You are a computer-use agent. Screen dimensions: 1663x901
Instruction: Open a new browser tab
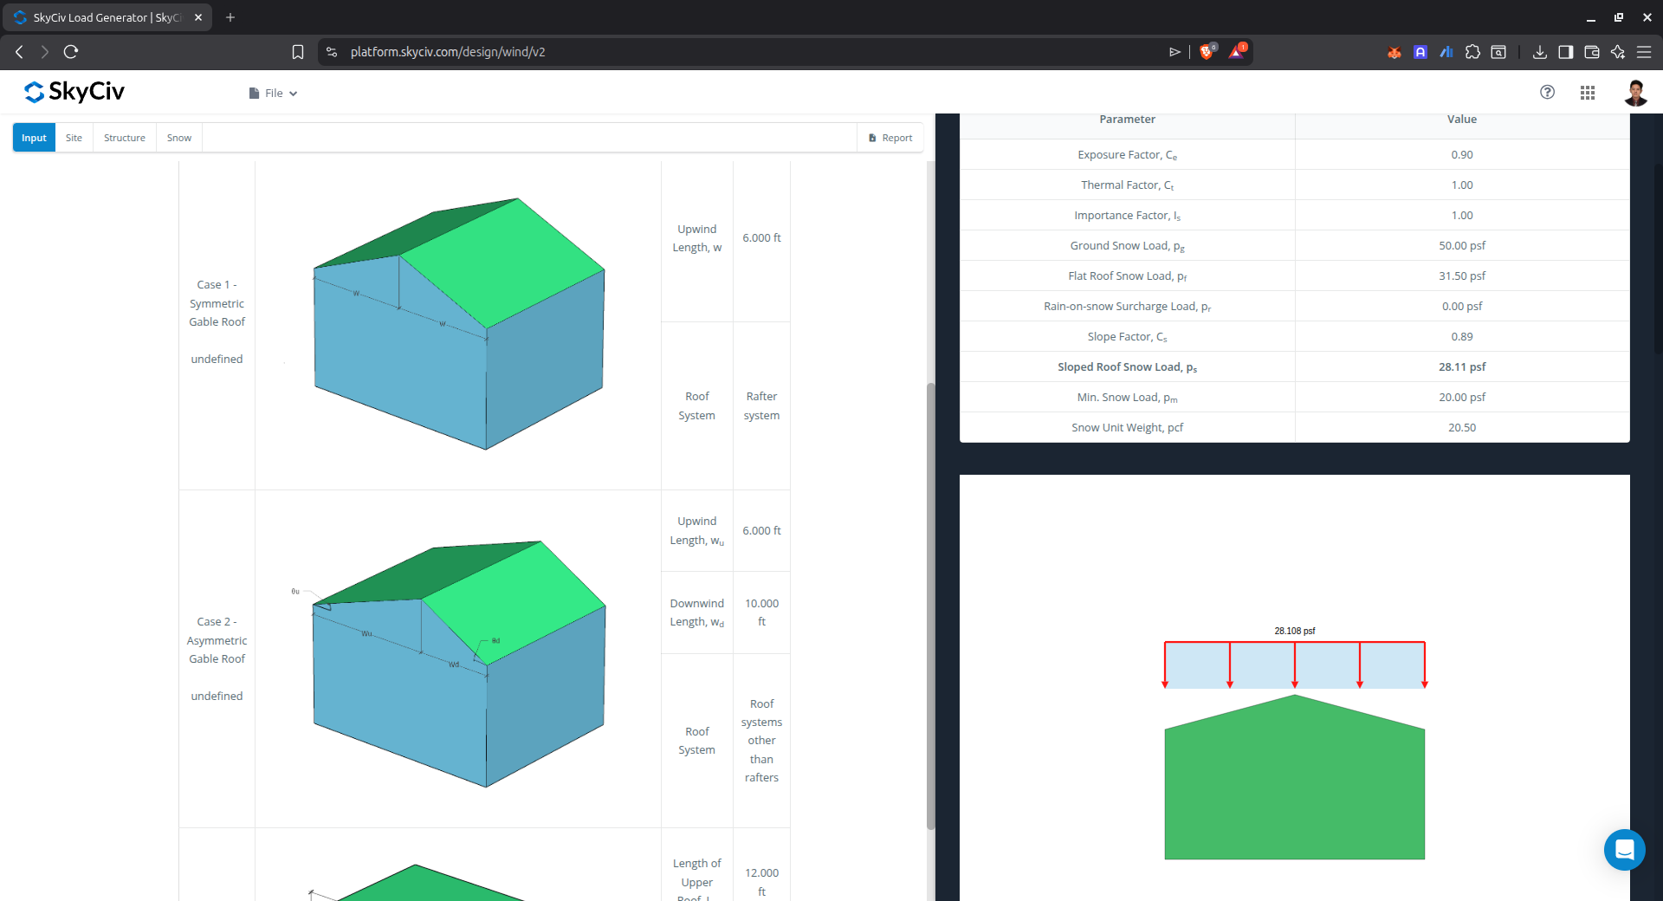point(230,17)
